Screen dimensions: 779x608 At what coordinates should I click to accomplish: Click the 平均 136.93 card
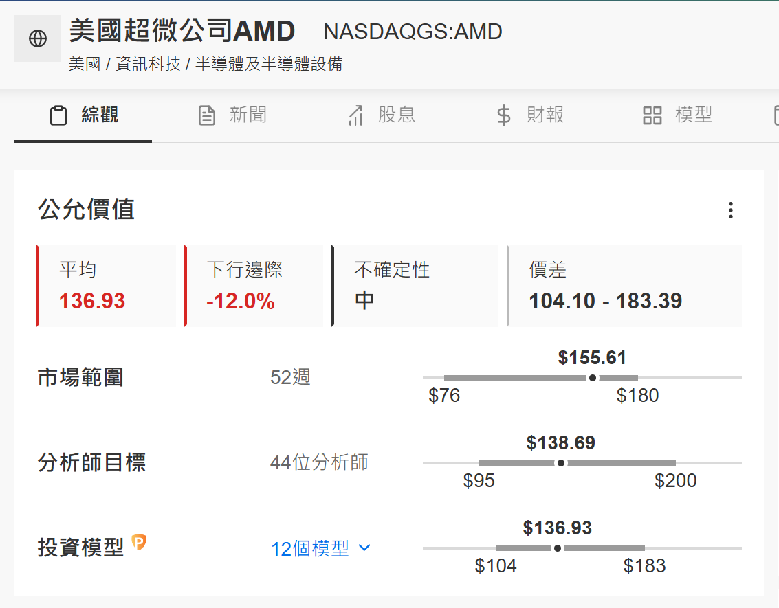tap(107, 286)
